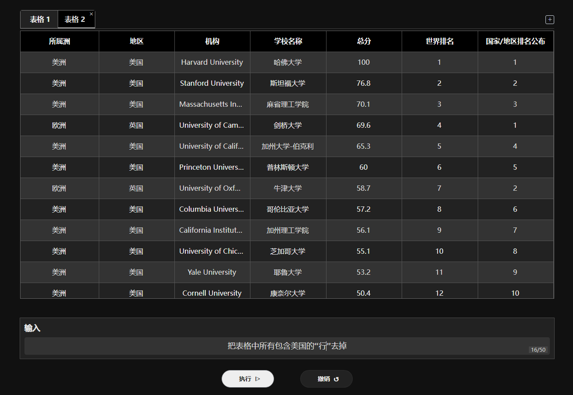Click the 撤销 undo button
Viewport: 573px width, 395px height.
pos(326,379)
